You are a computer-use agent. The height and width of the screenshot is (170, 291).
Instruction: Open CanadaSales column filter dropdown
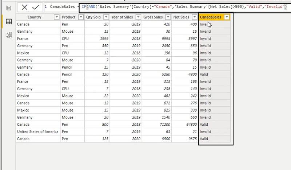[227, 17]
